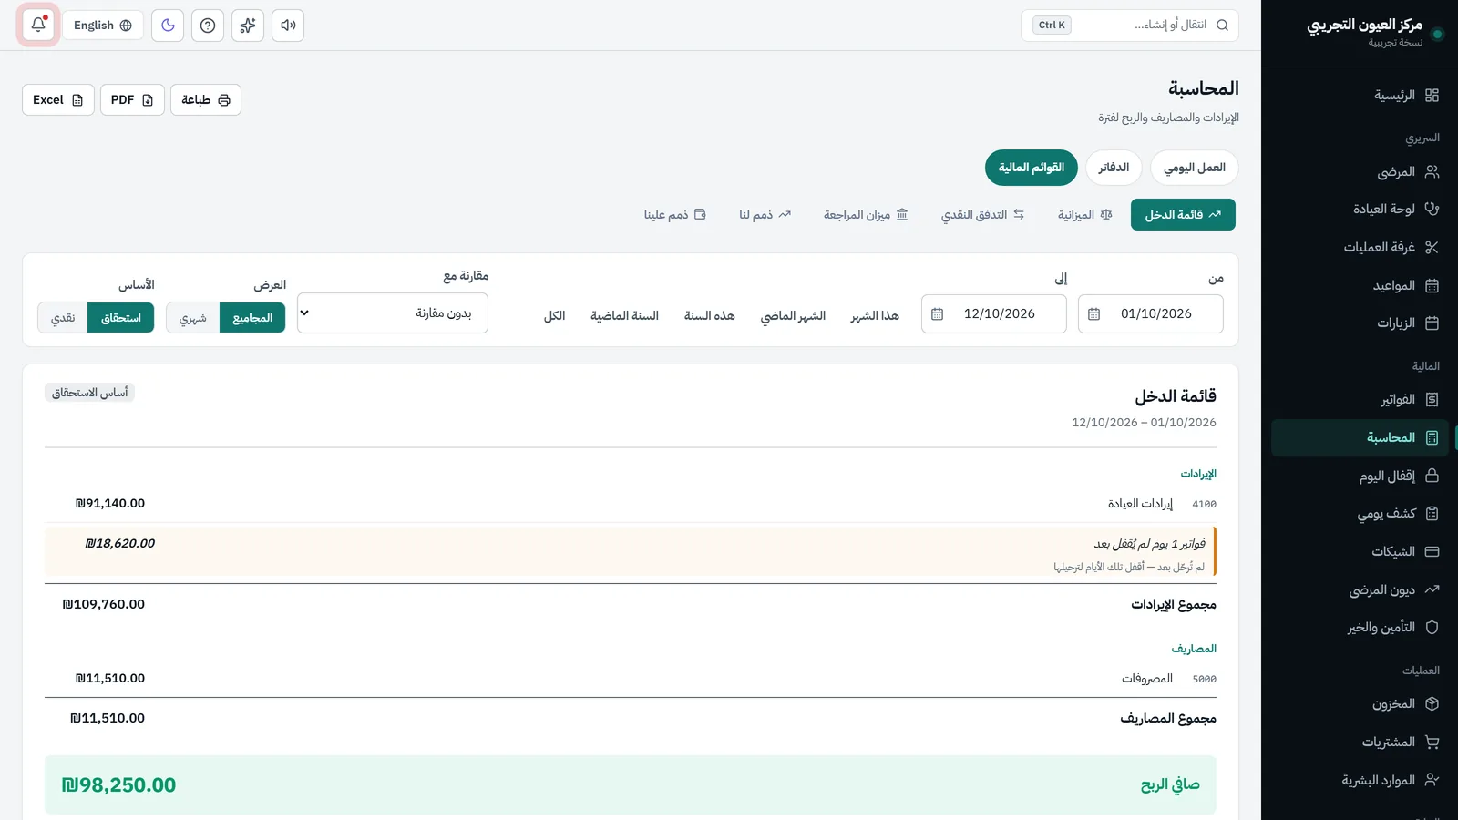Open المشتريات in sidebar
Viewport: 1458px width, 820px height.
[1360, 743]
